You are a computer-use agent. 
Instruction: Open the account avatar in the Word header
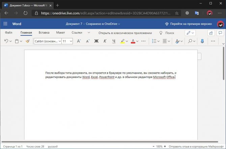pos(220,24)
